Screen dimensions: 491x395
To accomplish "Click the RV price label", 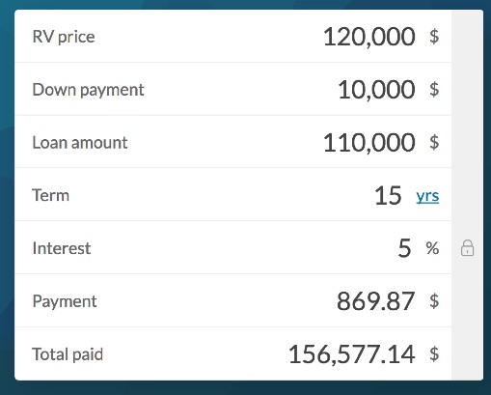I will tap(64, 37).
